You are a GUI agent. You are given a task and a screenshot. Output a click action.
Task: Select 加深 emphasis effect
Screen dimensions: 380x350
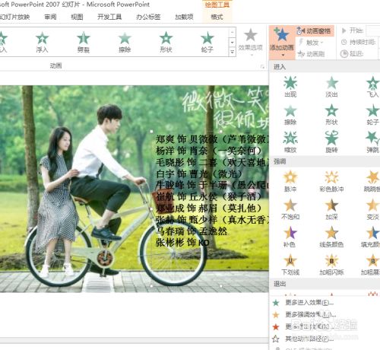click(x=331, y=209)
